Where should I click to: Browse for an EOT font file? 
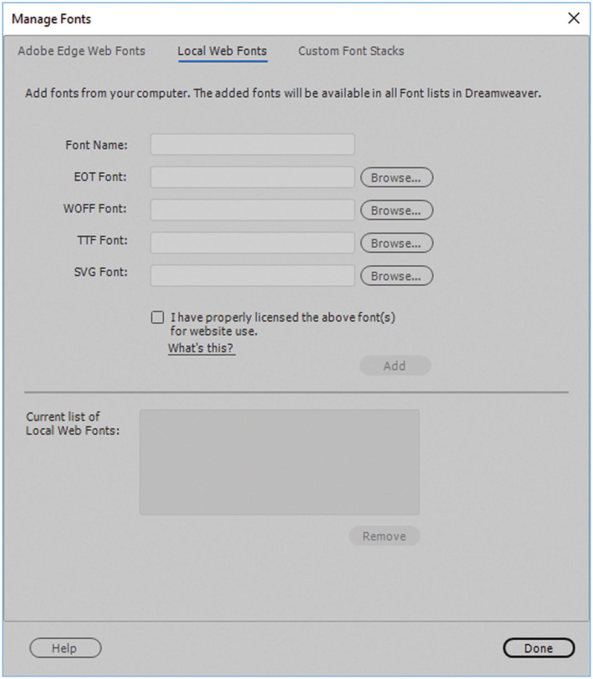[396, 178]
